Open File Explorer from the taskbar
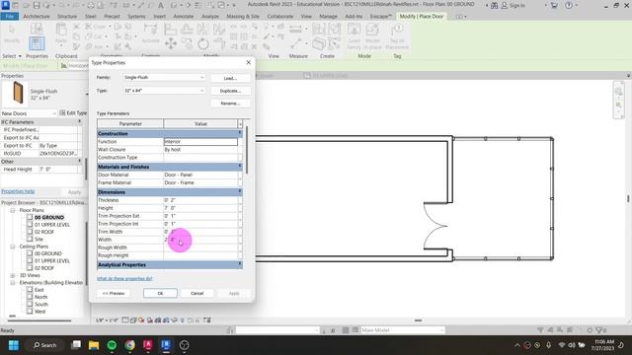 click(x=94, y=345)
